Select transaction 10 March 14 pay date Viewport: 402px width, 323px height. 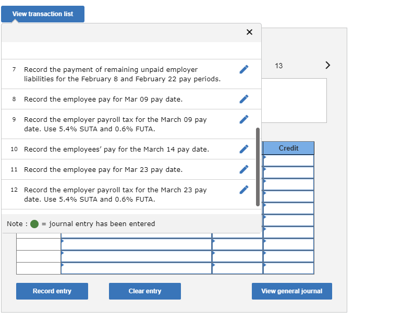[116, 149]
